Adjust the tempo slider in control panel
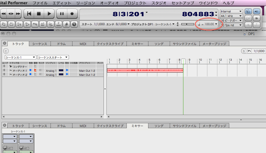 [x=188, y=24]
